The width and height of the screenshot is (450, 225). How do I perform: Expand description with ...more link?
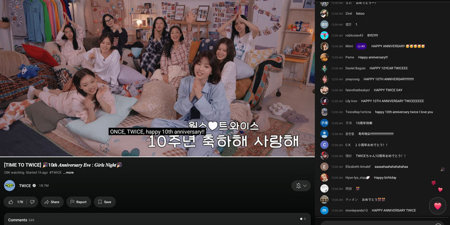(x=68, y=173)
